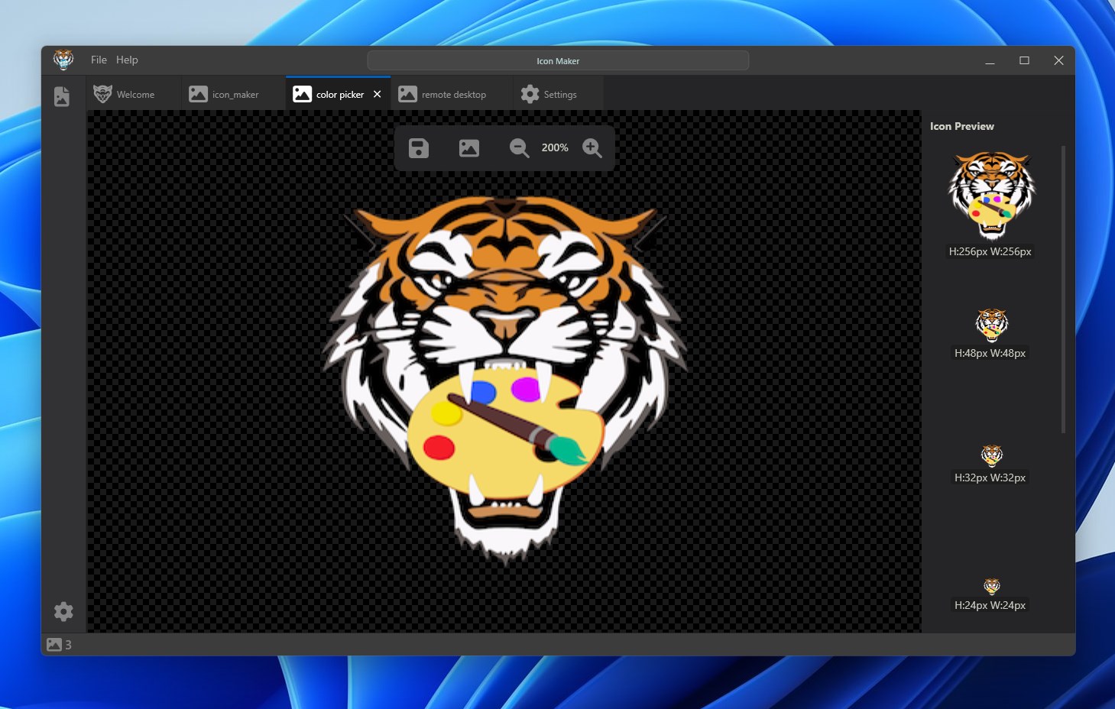
Task: Open the Help menu
Action: 127,60
